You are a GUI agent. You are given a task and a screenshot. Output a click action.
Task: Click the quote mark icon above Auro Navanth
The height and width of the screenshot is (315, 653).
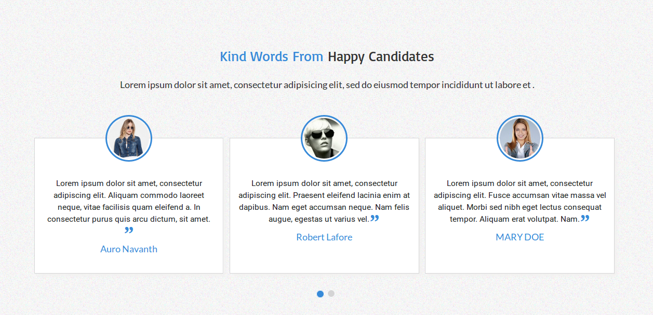129,231
